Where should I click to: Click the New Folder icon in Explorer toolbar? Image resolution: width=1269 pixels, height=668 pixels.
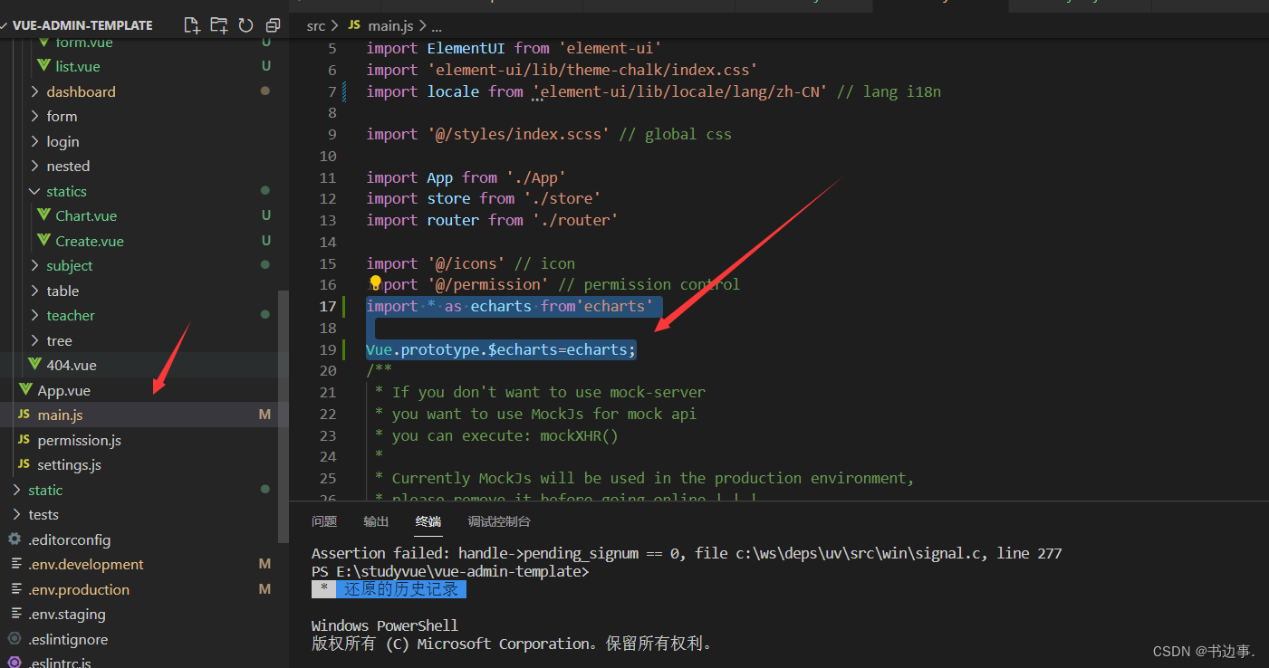pyautogui.click(x=218, y=25)
